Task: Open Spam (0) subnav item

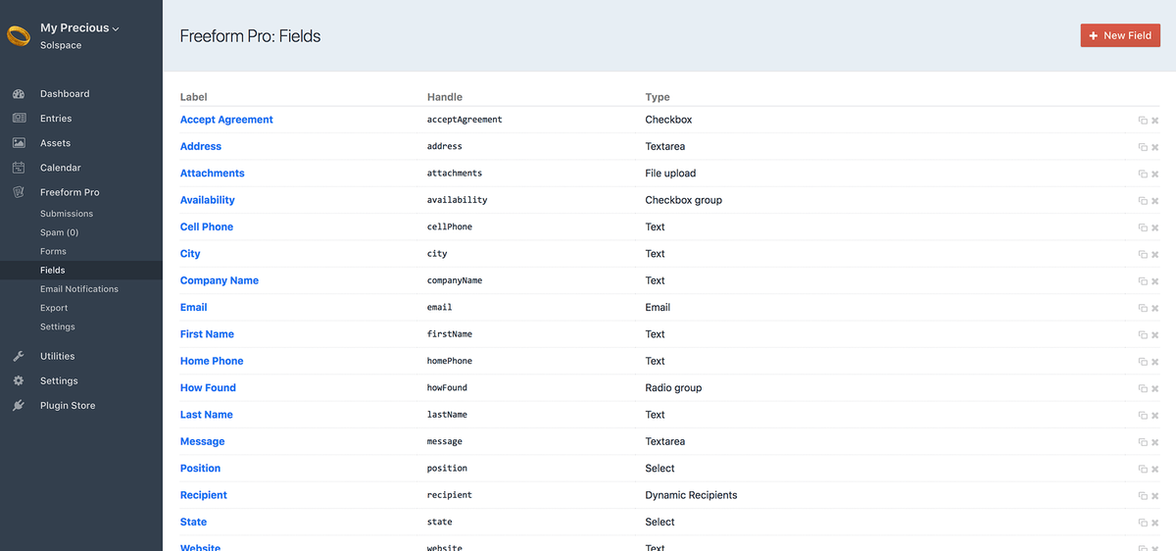Action: (59, 232)
